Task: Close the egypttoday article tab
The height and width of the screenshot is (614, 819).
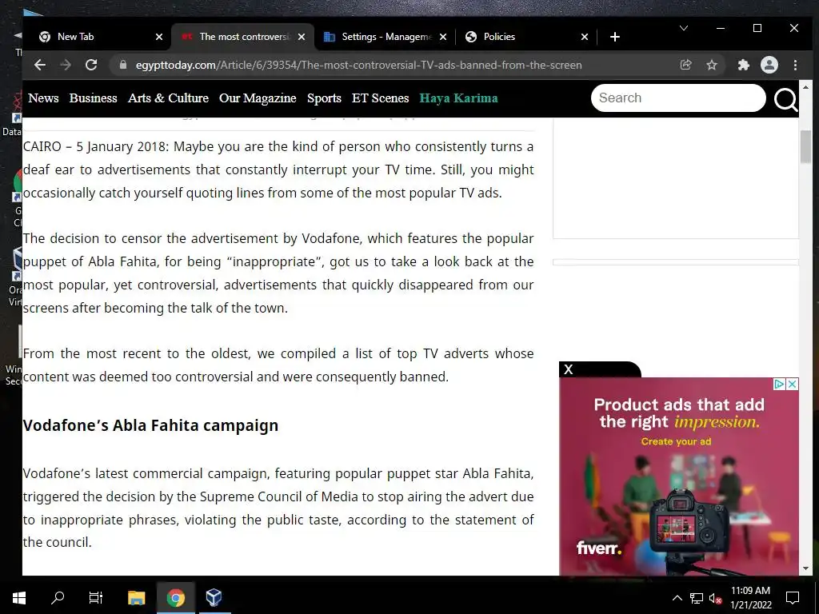Action: [302, 37]
